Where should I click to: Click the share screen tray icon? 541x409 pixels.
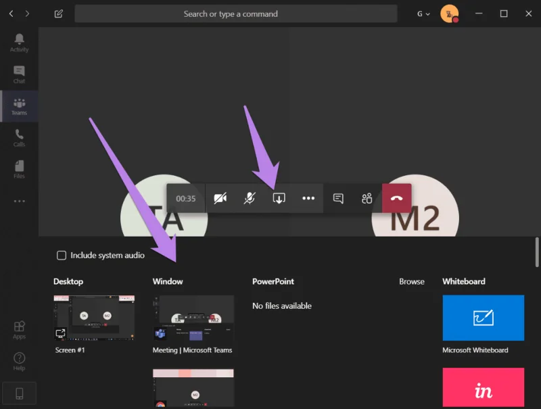pyautogui.click(x=279, y=198)
